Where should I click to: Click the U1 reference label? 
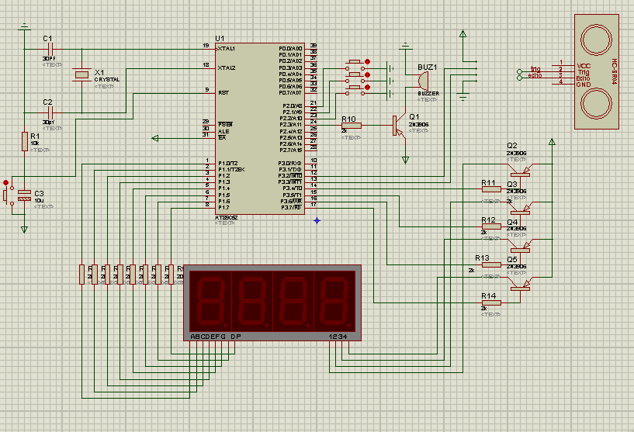220,38
